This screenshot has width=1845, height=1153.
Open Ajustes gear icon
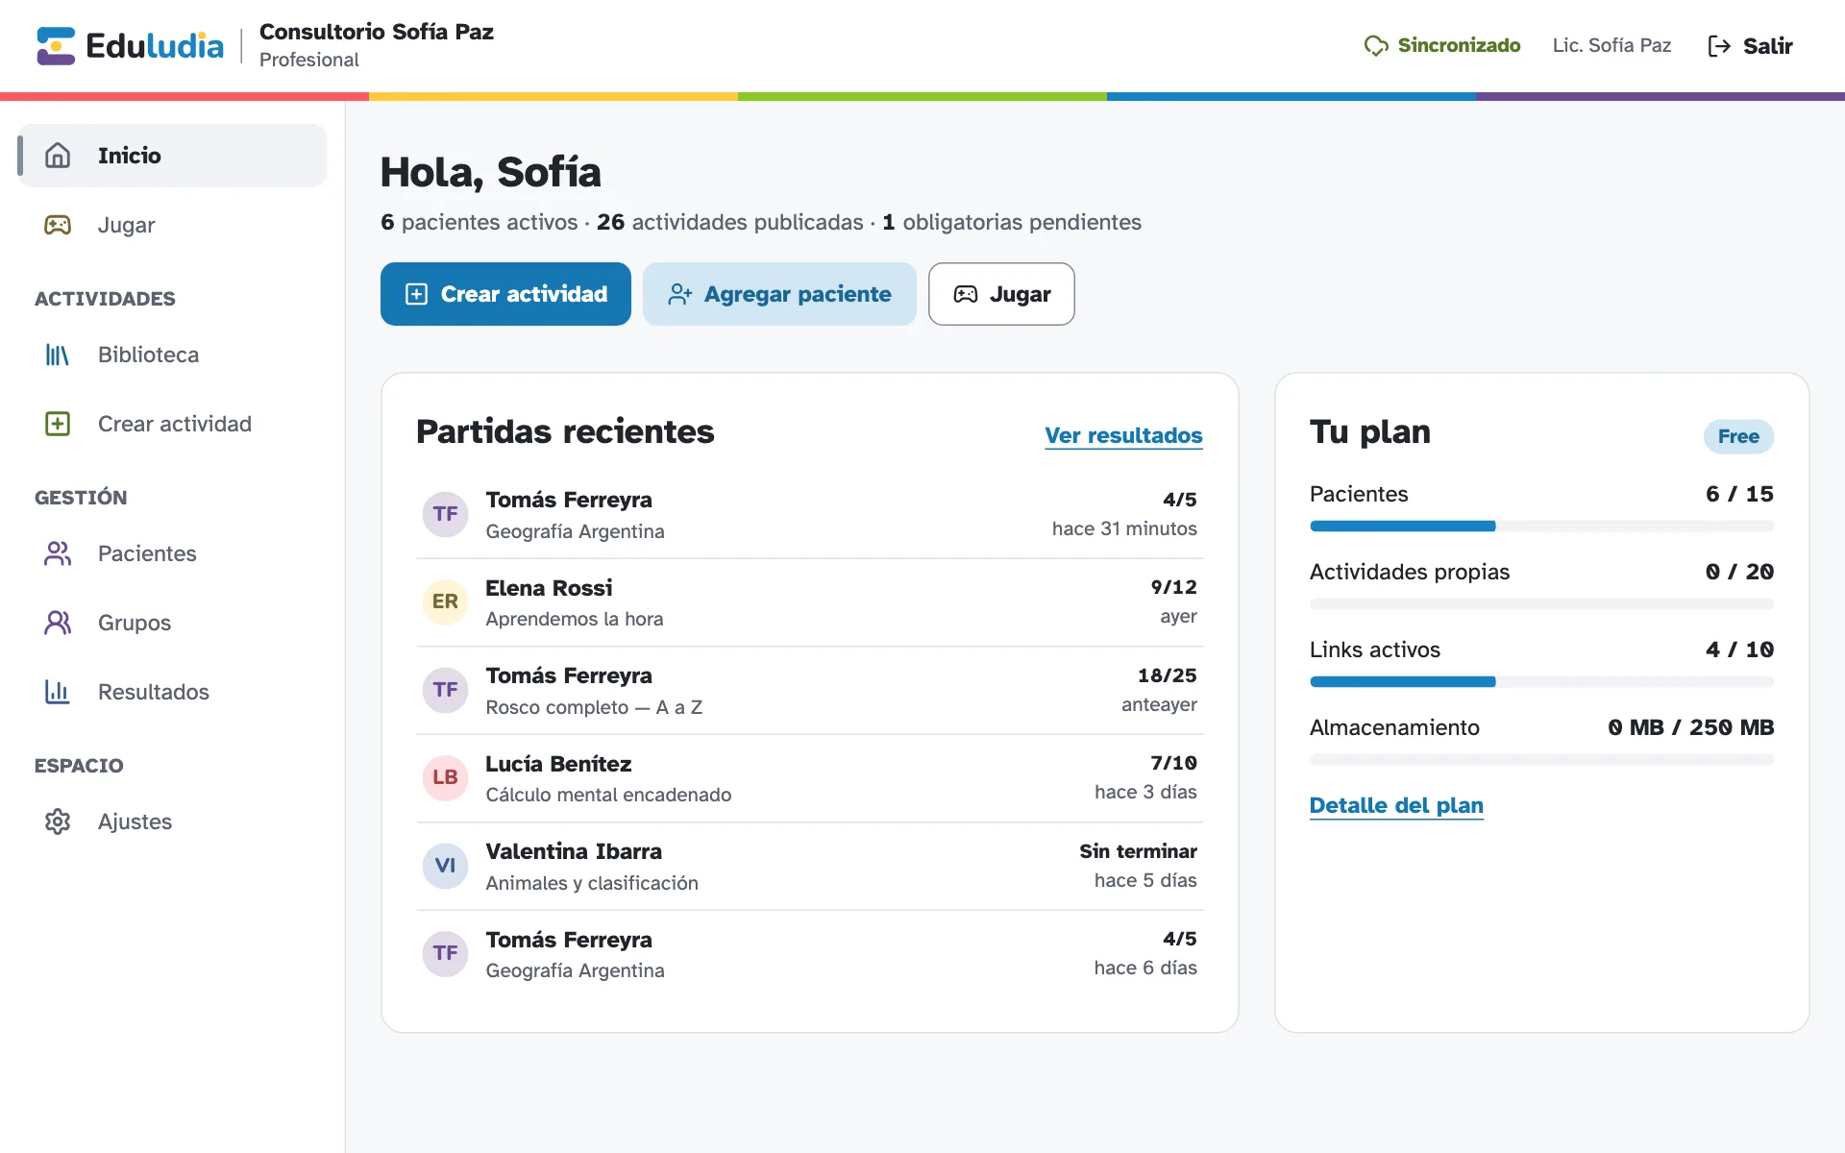tap(58, 822)
